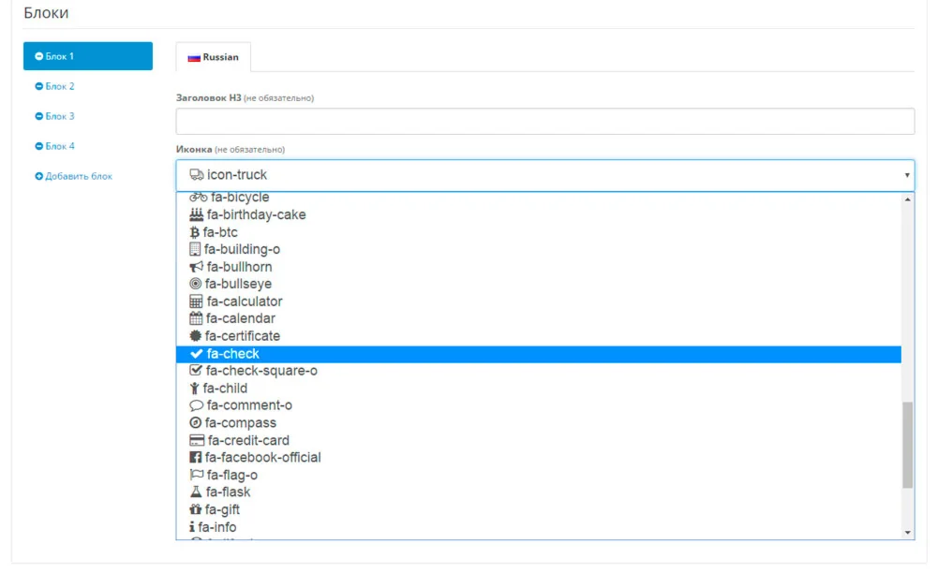Choose the fa-compass option text
Screen dimensions: 937x573
pyautogui.click(x=241, y=423)
